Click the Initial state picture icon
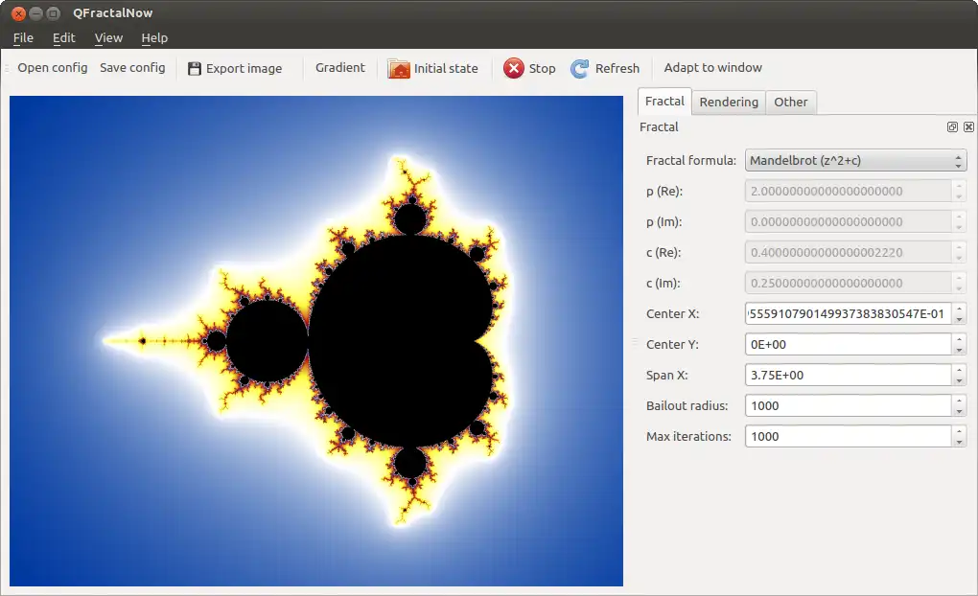Screen dimensions: 978x596 399,68
